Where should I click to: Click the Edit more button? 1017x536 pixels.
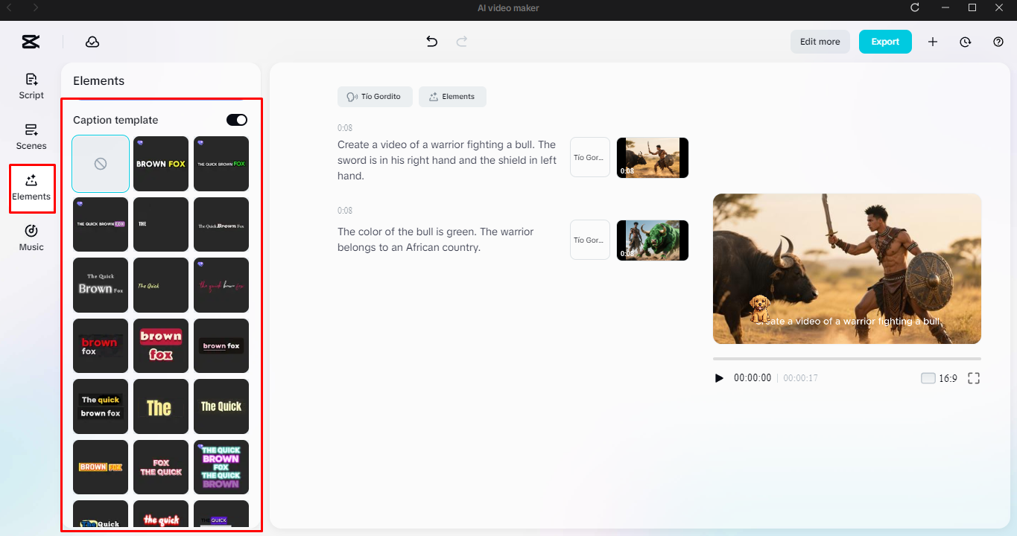(820, 42)
